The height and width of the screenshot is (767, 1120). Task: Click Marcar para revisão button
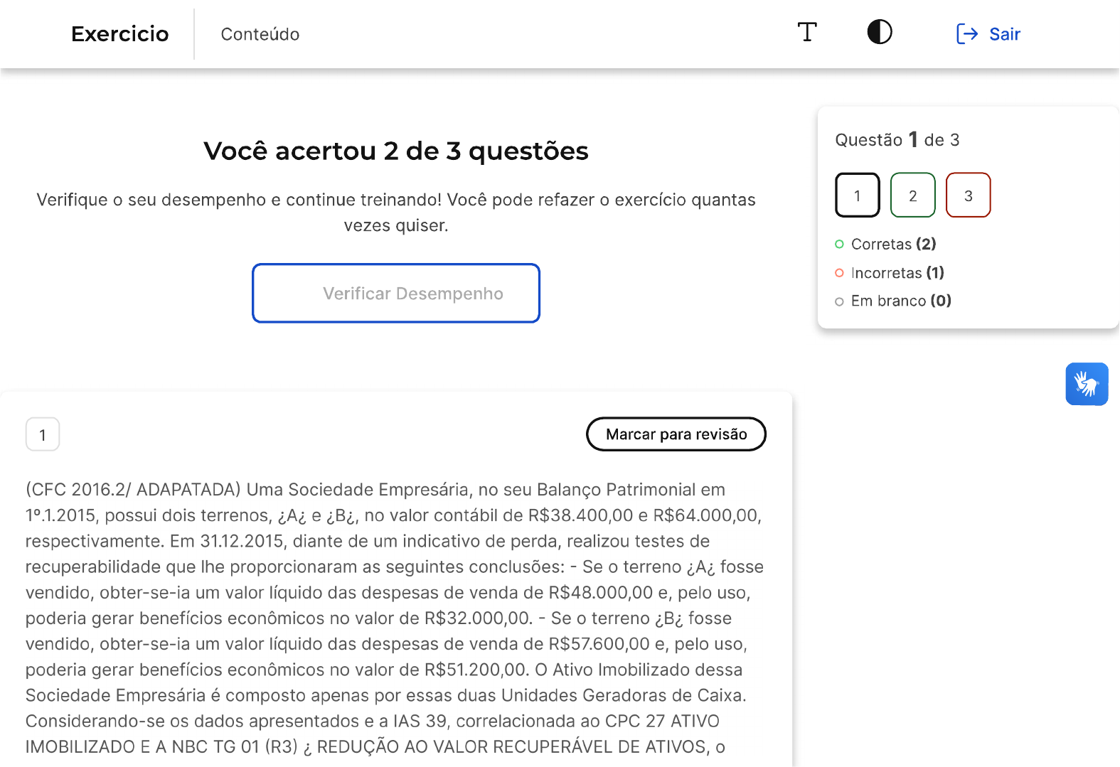pyautogui.click(x=676, y=434)
